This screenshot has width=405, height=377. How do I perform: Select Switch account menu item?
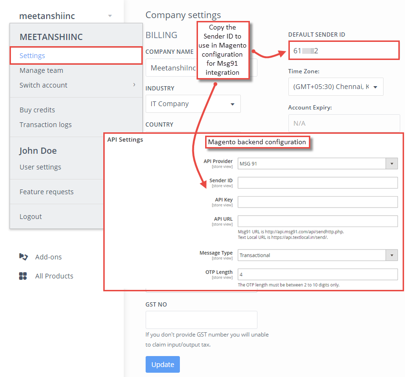click(x=43, y=85)
